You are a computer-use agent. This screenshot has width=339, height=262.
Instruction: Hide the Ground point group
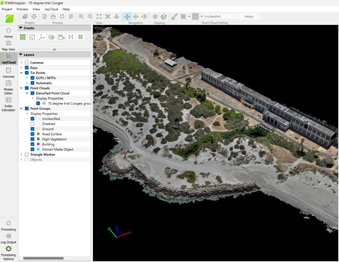click(32, 129)
